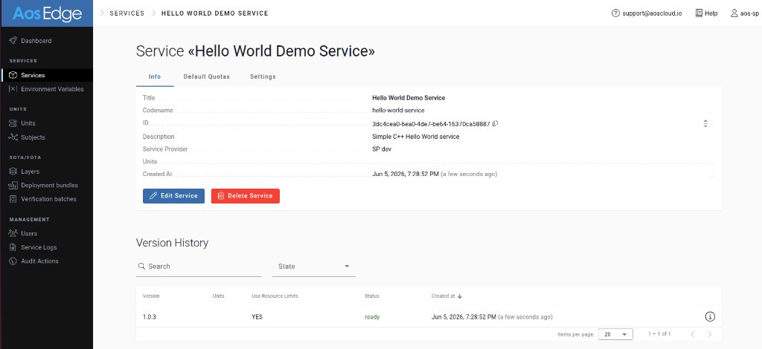Click the 1 – 1 of 1 pagination text
Screen dimensions: 762x349
[659, 334]
